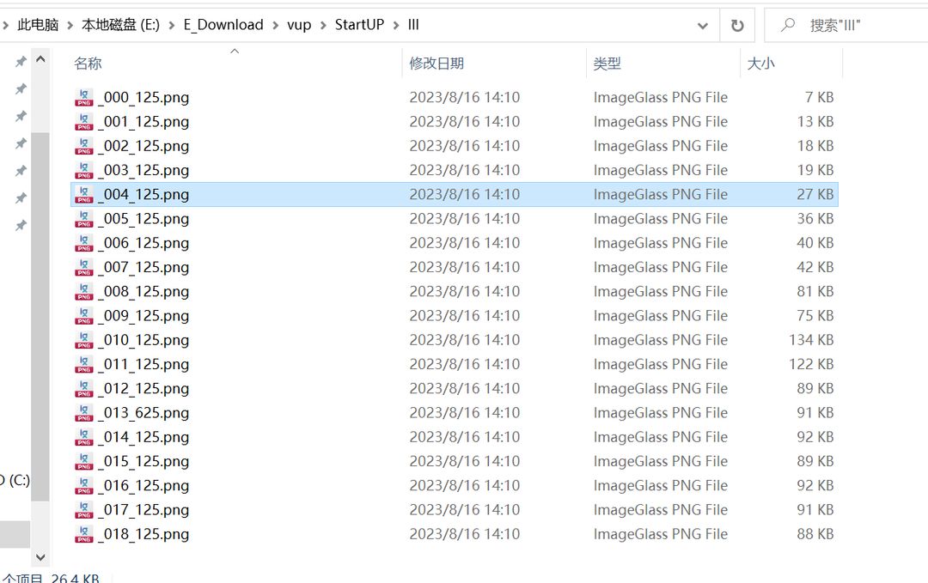Viewport: 928px width, 583px height.
Task: Select file name _005_125.png
Action: 143,219
